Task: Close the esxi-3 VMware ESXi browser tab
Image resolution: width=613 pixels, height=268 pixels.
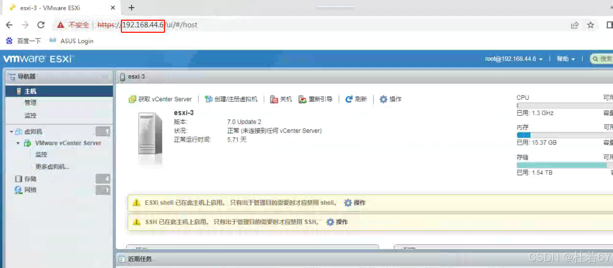Action: point(113,8)
